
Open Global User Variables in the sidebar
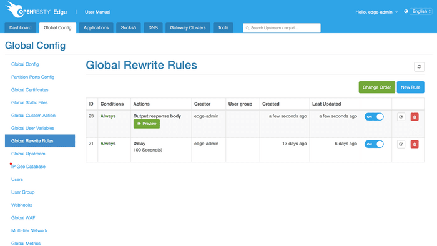click(33, 128)
